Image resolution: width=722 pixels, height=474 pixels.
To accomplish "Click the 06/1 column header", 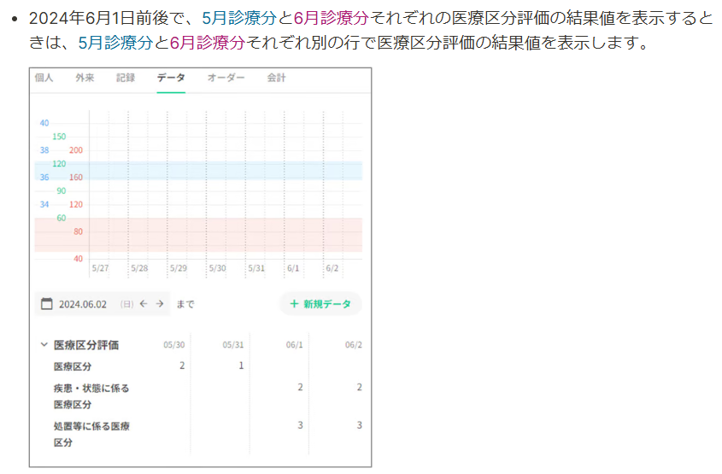I will point(295,345).
